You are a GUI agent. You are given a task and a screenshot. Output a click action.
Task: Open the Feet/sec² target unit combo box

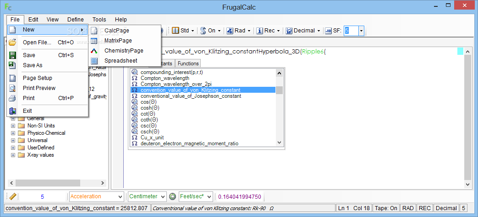pos(196,196)
